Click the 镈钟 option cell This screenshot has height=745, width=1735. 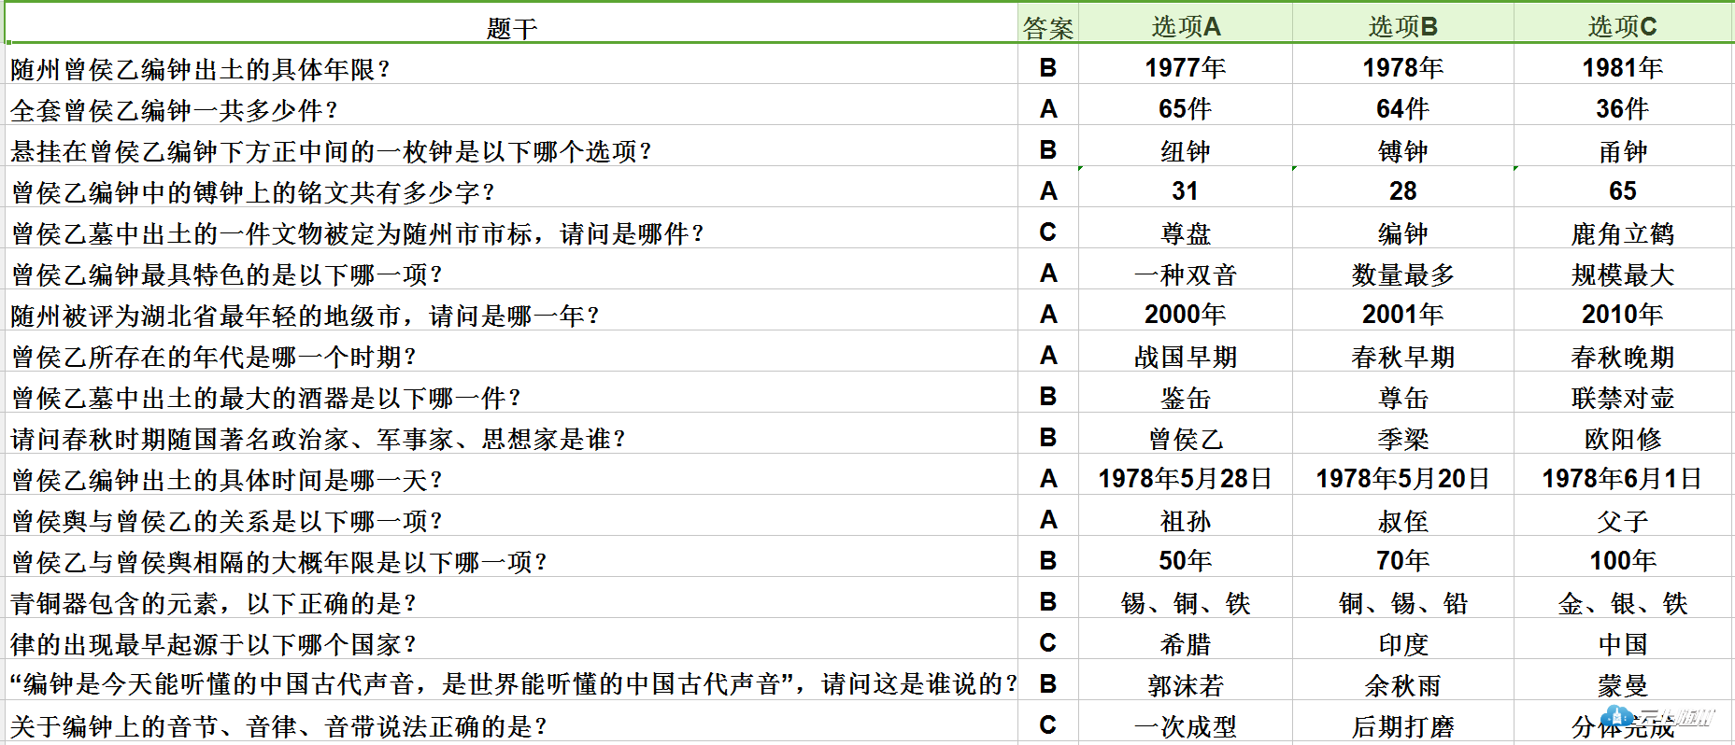tap(1402, 151)
